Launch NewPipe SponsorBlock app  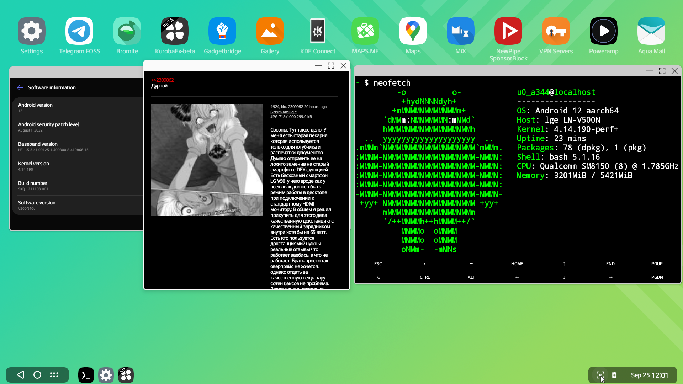point(508,31)
